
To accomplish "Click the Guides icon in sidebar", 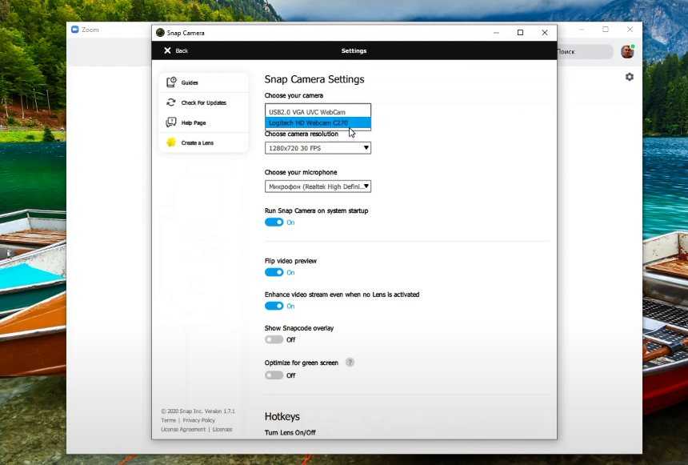I will [x=171, y=82].
